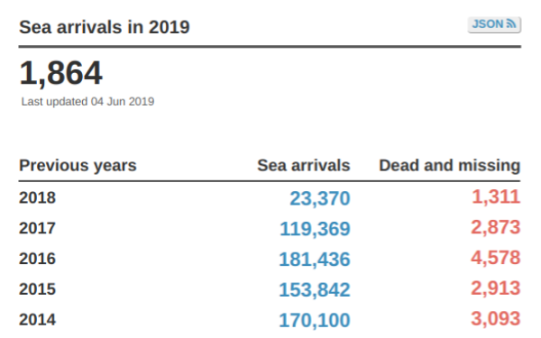Open the 2014 sea arrivals figure 170,100

coord(315,320)
